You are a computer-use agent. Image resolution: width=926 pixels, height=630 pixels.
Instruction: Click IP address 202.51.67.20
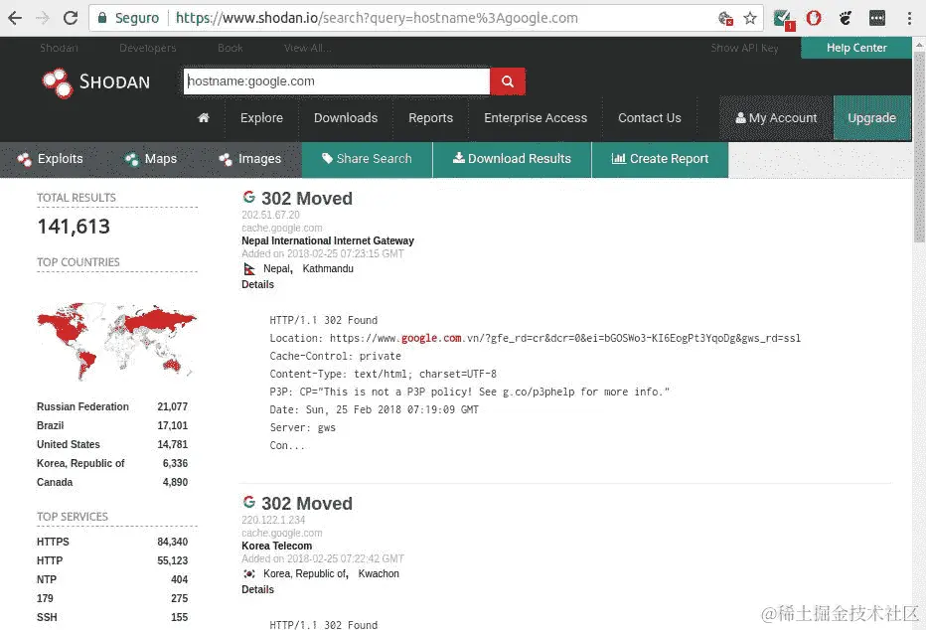tap(270, 215)
